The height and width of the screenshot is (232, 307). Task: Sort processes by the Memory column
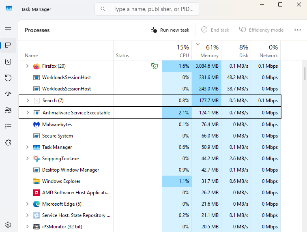click(x=206, y=51)
